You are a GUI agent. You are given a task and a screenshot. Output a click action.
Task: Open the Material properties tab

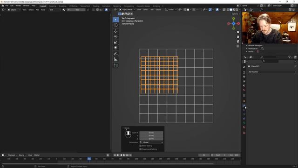click(244, 127)
